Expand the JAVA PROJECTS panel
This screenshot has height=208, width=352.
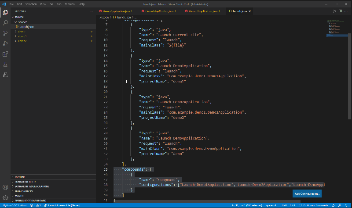click(x=53, y=191)
